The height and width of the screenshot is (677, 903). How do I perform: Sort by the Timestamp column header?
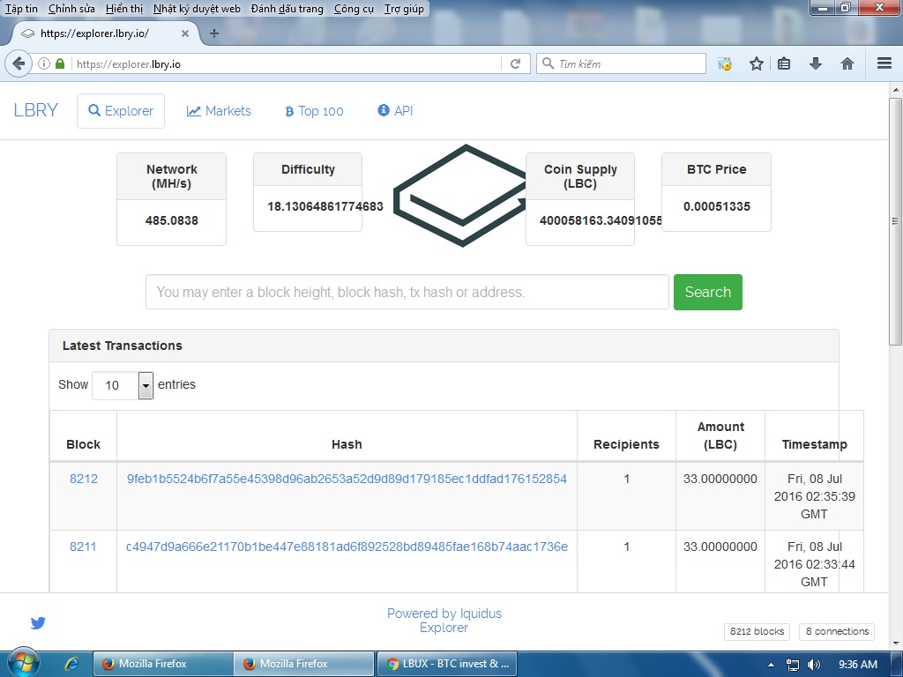coord(814,435)
